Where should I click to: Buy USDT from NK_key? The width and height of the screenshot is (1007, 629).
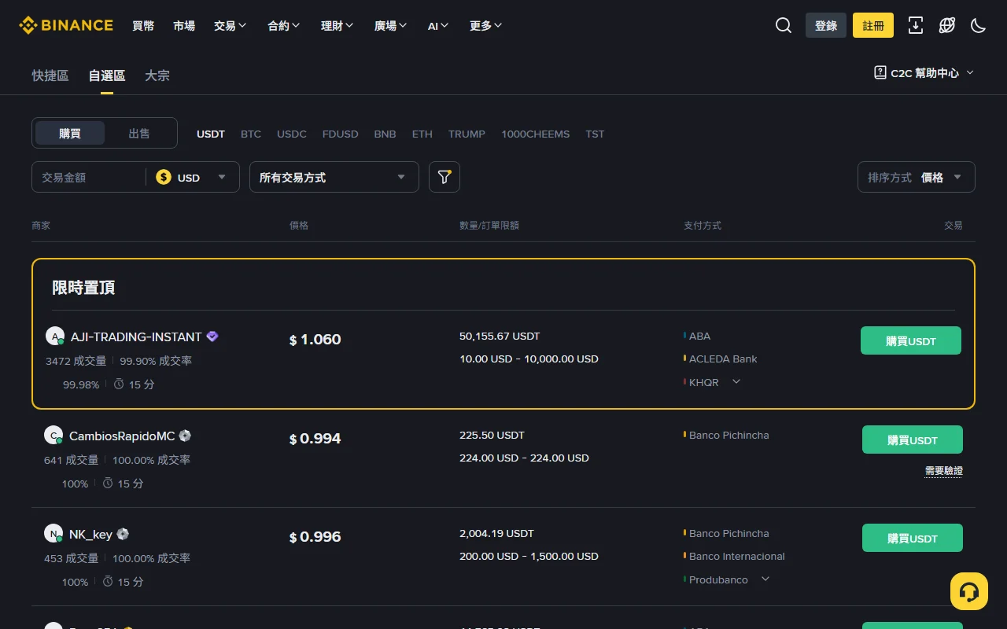tap(913, 538)
